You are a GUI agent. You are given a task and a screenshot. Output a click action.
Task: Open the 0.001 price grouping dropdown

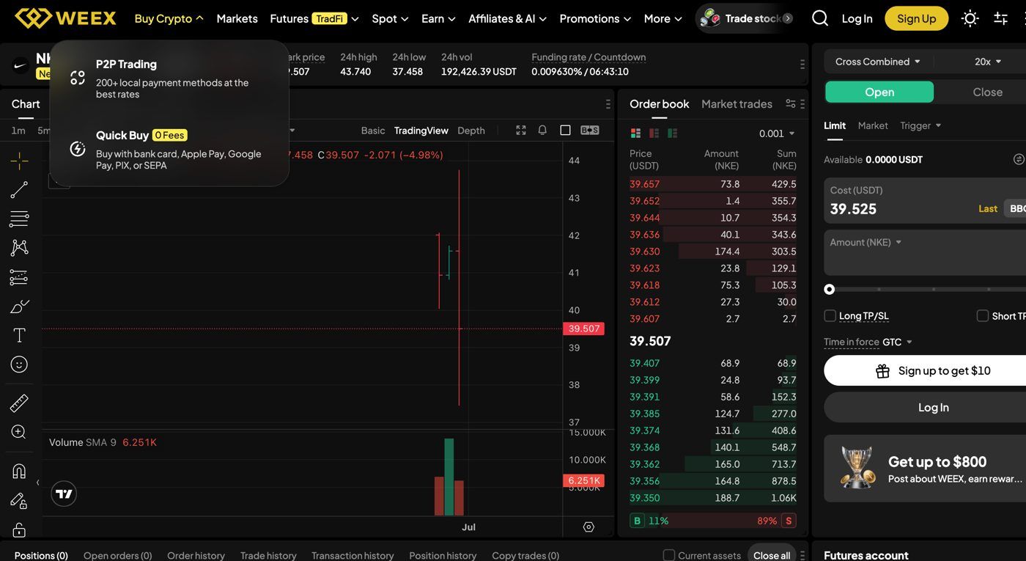[777, 133]
